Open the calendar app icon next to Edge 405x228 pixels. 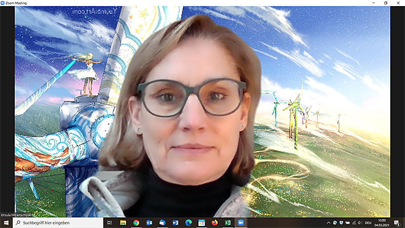201,222
